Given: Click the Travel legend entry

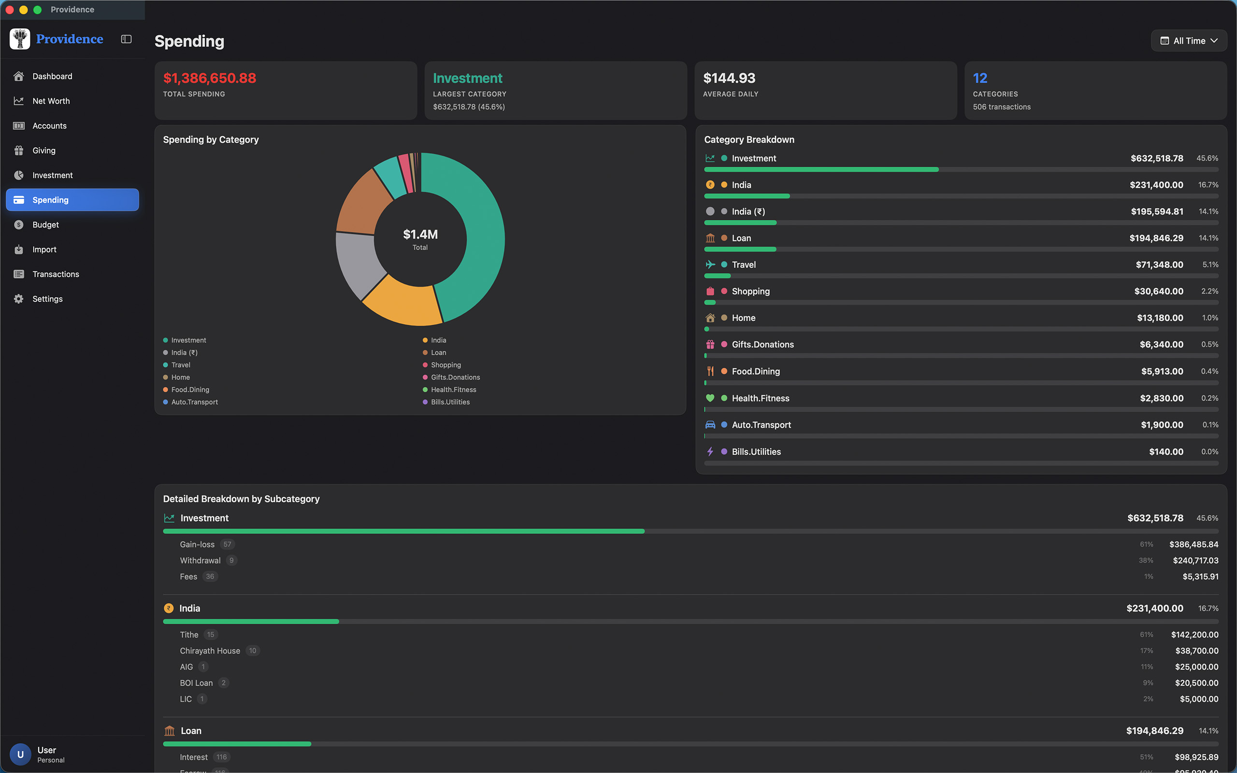Looking at the screenshot, I should 177,365.
